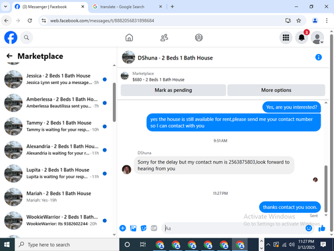Go back in browser history
Viewport: 334px width, 251px height.
pyautogui.click(x=6, y=21)
